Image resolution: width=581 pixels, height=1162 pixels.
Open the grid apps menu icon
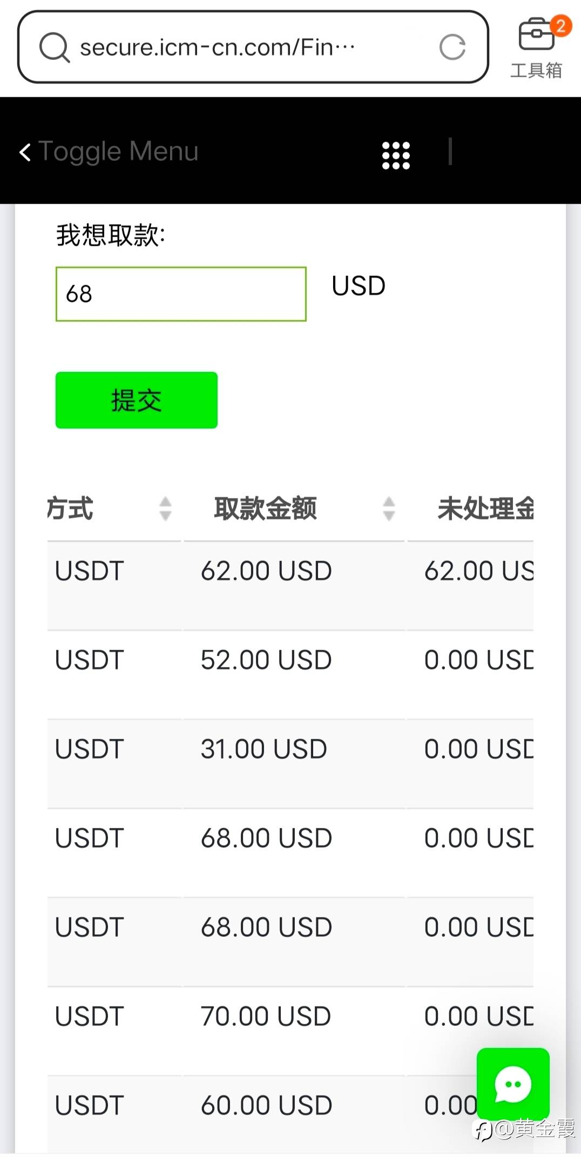pos(396,156)
